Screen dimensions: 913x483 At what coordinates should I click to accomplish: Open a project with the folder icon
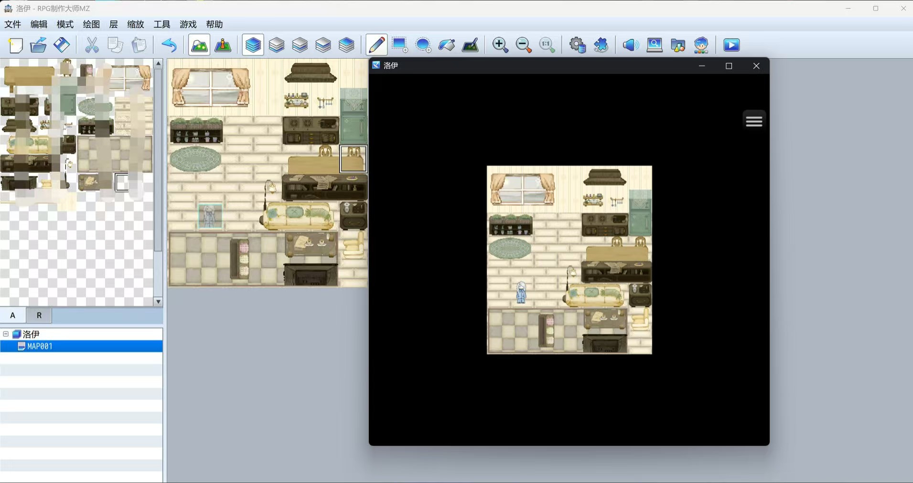point(38,45)
